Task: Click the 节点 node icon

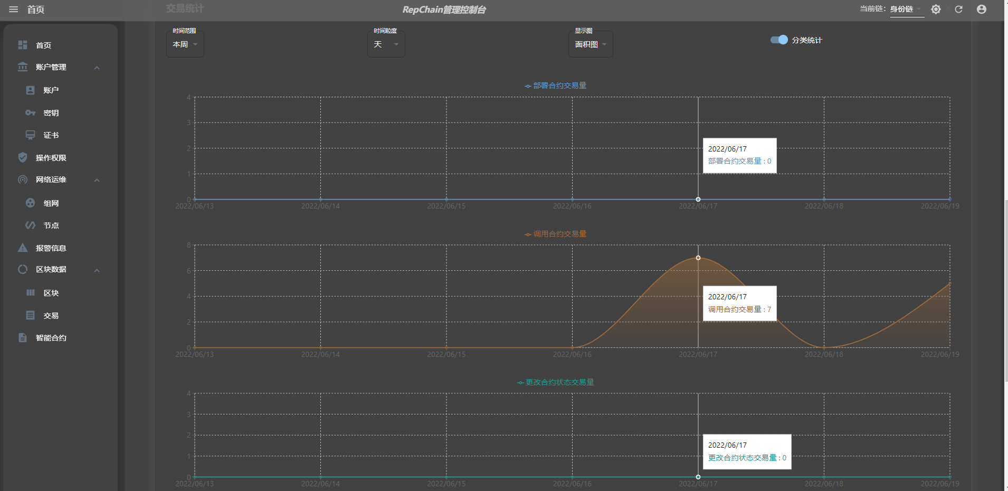Action: coord(31,225)
